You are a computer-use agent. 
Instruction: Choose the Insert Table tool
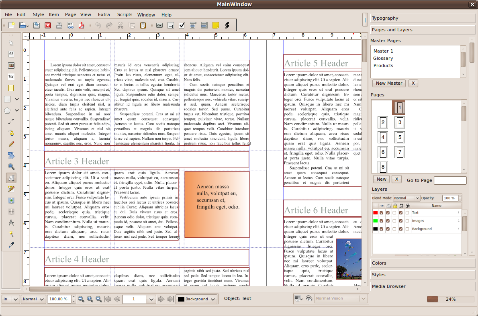(x=11, y=88)
